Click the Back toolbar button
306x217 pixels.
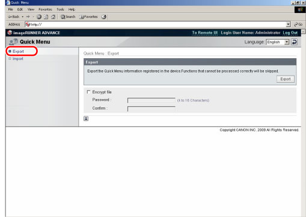14,17
